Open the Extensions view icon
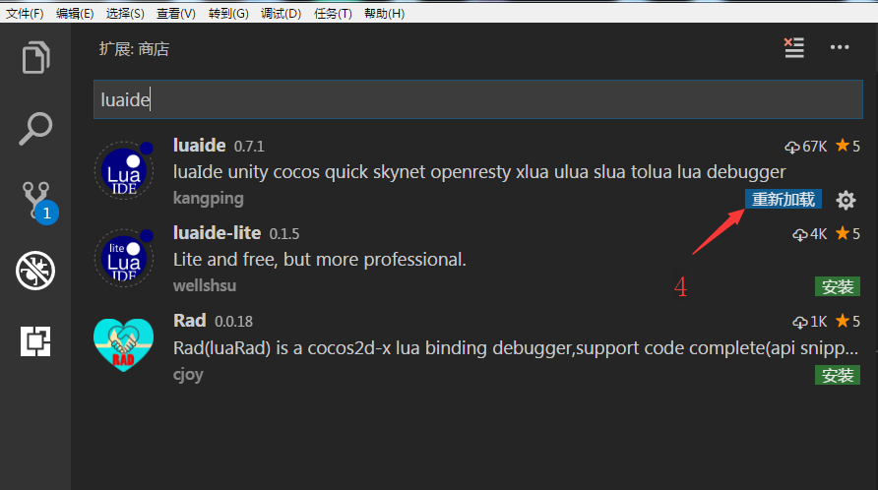This screenshot has width=878, height=490. (35, 341)
